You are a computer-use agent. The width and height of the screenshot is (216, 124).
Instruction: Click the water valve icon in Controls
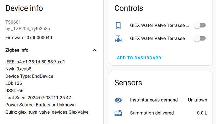click(118, 39)
